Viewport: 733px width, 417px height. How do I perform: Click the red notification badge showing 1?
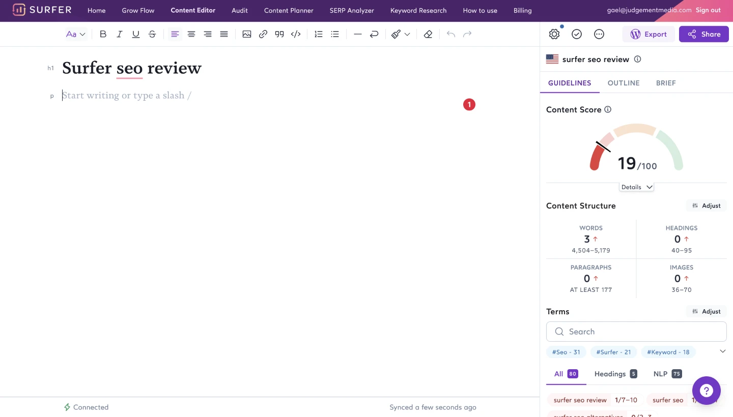[x=469, y=104]
